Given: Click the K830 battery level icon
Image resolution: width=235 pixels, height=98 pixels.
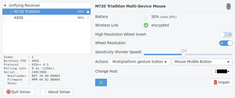Looking at the screenshot, I should point(88,18).
